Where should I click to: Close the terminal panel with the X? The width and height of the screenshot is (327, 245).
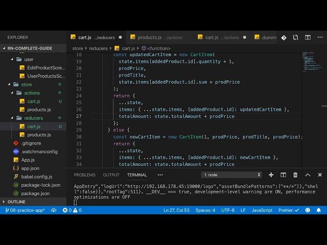click(319, 175)
